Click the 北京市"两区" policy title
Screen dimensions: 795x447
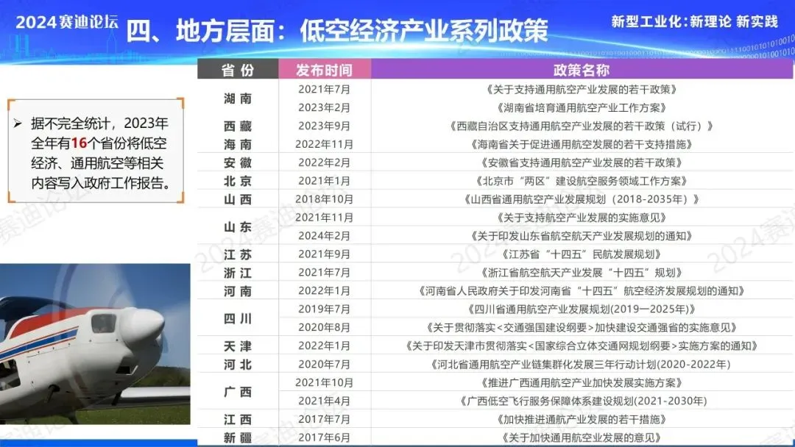click(x=582, y=181)
